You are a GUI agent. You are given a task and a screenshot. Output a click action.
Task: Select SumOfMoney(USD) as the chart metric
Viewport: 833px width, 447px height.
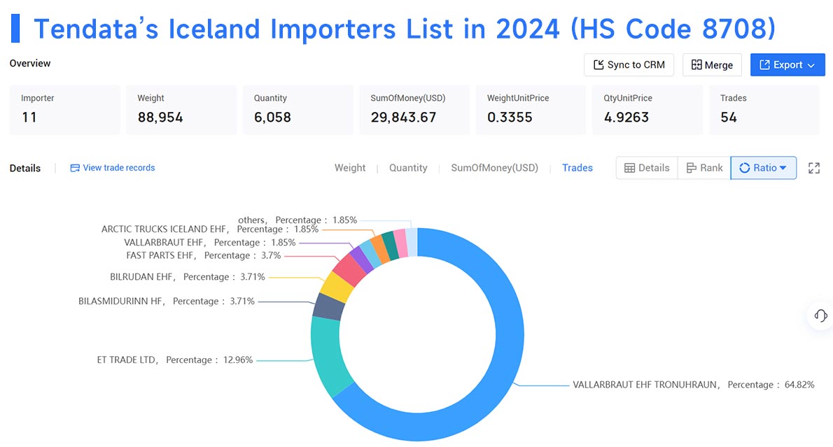pos(495,168)
